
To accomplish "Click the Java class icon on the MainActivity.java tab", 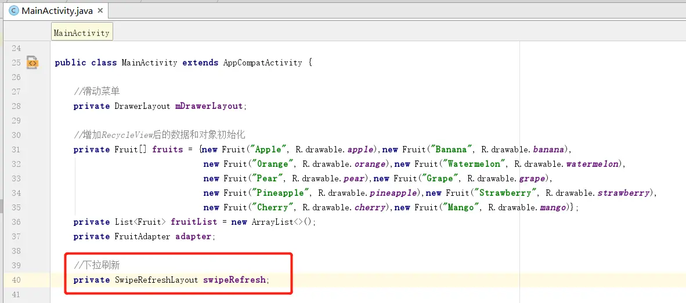I will (14, 11).
